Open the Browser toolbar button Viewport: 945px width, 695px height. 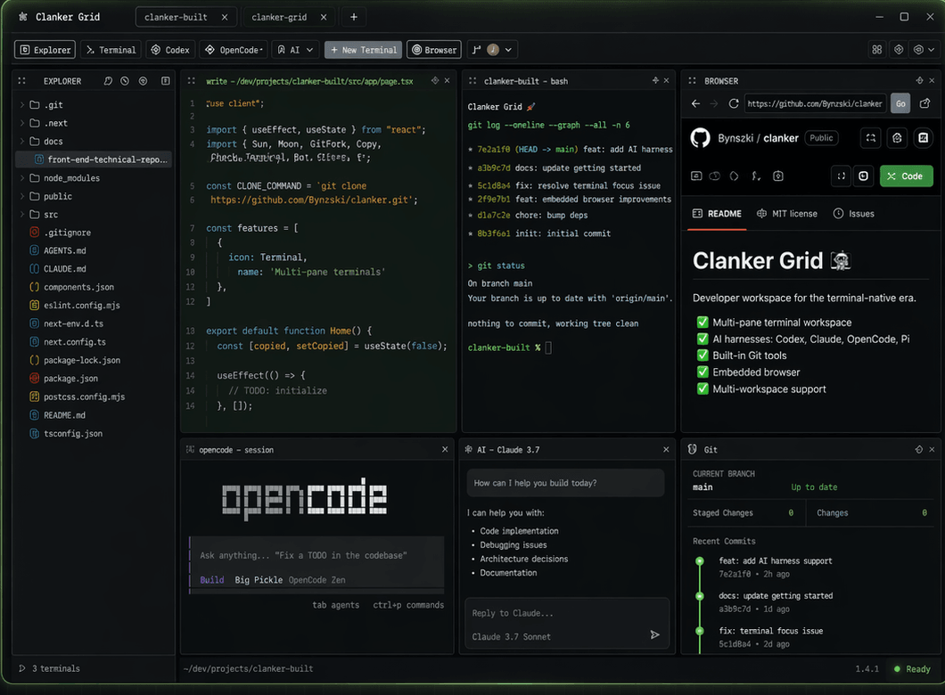click(x=434, y=50)
